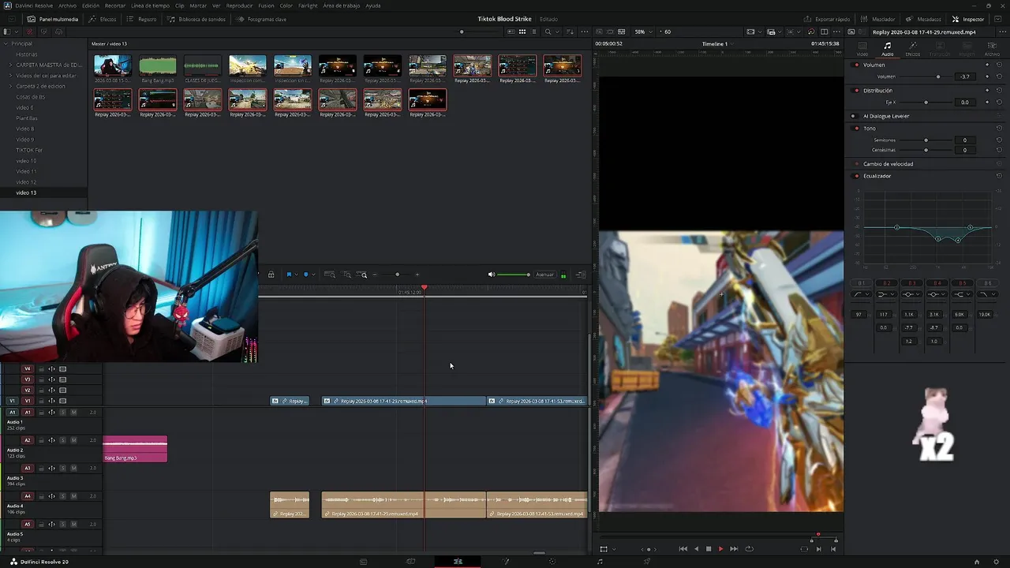Stop playback in the viewer
The image size is (1010, 568).
[709, 549]
